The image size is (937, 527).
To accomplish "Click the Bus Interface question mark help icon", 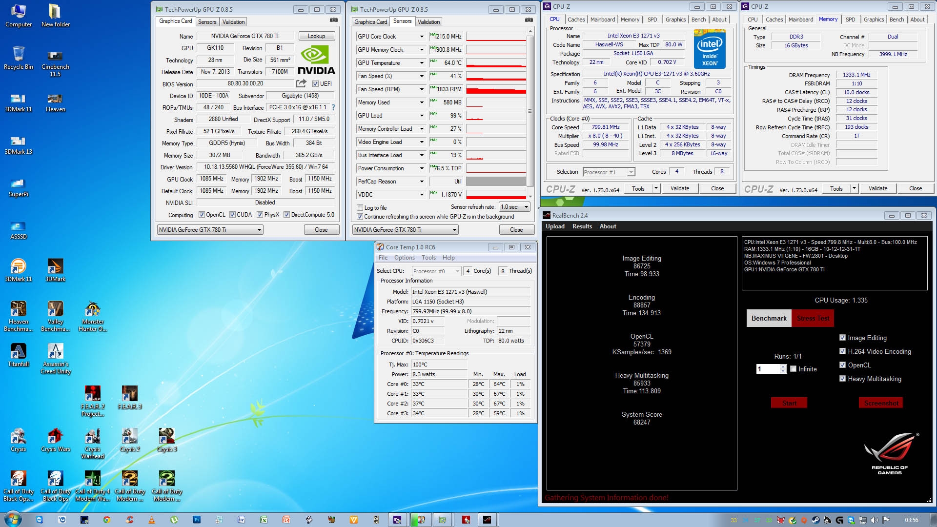I will click(x=333, y=107).
